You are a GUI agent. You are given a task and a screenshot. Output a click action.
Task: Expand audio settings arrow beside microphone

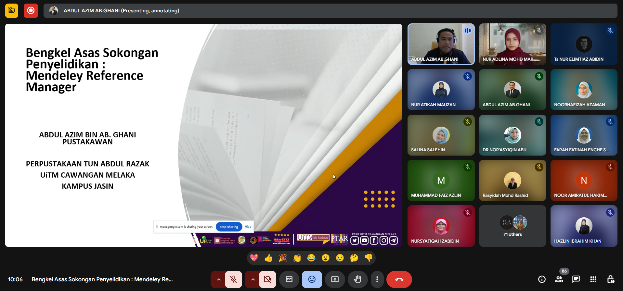218,279
